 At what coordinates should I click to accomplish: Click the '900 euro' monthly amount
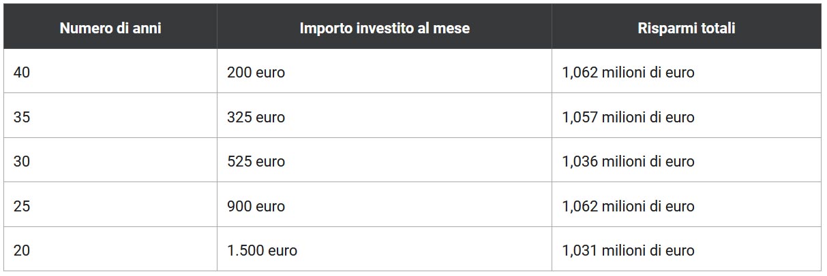click(256, 206)
